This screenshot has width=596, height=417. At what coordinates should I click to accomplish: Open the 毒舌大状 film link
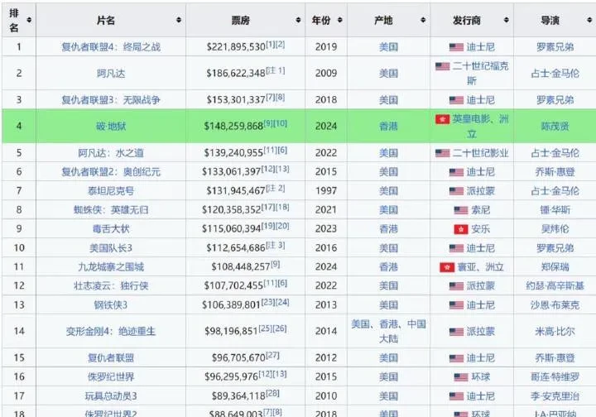click(x=111, y=228)
